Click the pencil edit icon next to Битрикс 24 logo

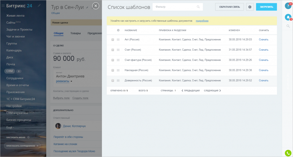[x=39, y=6]
